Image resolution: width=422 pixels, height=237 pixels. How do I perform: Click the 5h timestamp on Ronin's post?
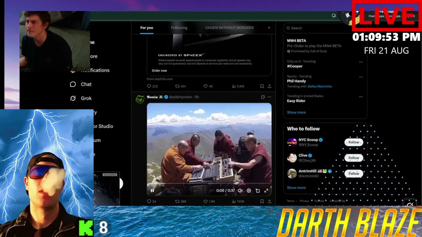(x=197, y=97)
